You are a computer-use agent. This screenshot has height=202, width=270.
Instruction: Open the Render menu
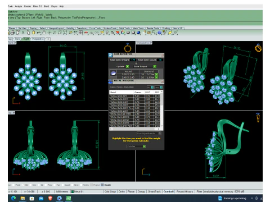pos(28,6)
